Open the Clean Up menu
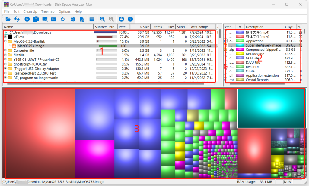 point(30,11)
